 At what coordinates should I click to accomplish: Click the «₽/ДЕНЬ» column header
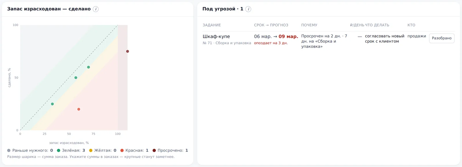(357, 25)
